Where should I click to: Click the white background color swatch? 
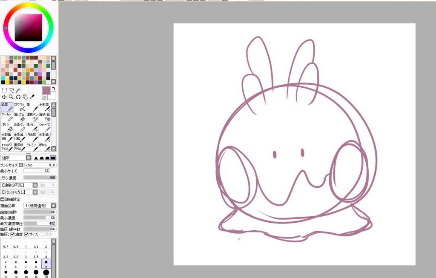tap(53, 96)
